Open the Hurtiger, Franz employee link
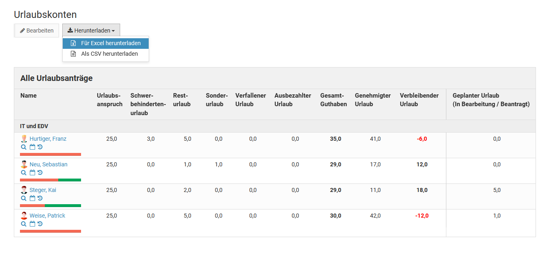549x253 pixels. click(48, 139)
